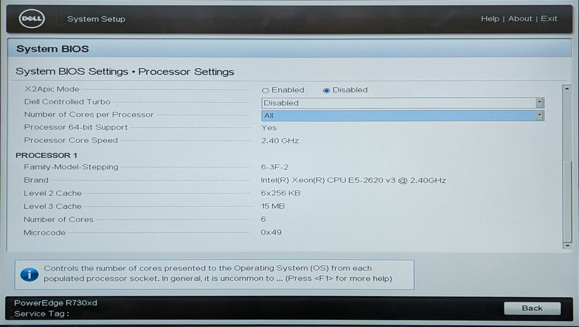The height and width of the screenshot is (327, 579).
Task: Click the Level 3 Cache label
Action: coord(53,206)
